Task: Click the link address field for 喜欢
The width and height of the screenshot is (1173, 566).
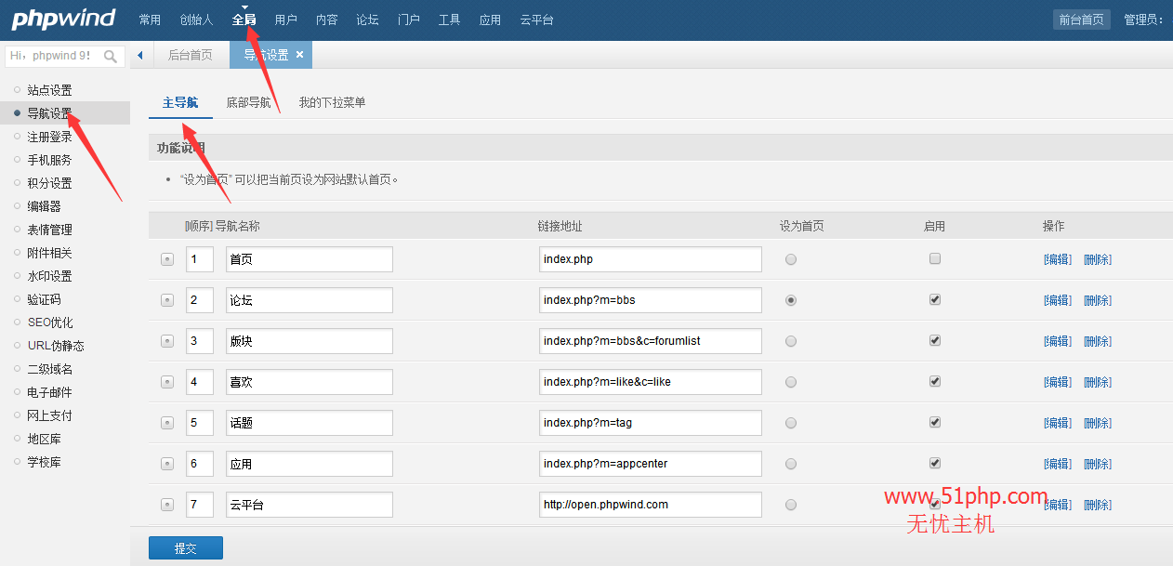Action: tap(650, 382)
